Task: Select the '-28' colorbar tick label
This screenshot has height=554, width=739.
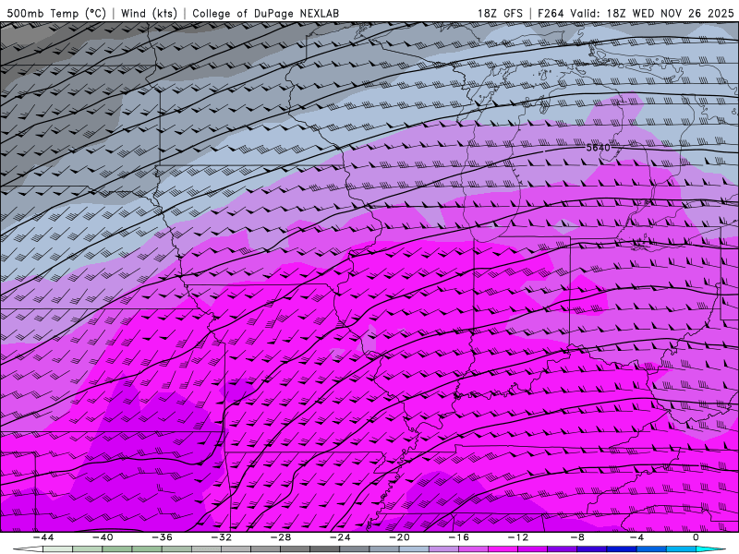Action: tap(281, 537)
